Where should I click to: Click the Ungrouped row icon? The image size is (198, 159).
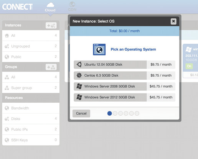pyautogui.click(x=7, y=46)
